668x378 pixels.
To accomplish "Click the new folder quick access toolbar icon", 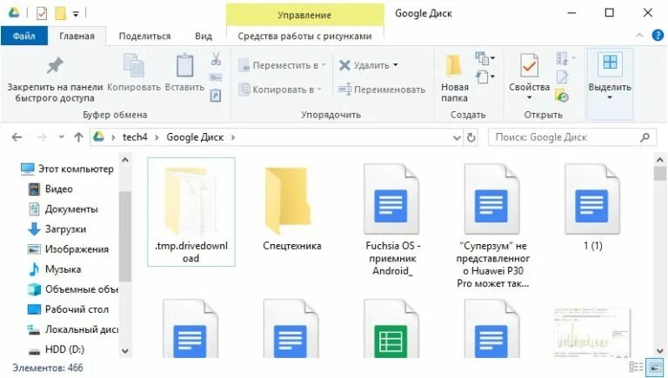I will click(x=60, y=13).
